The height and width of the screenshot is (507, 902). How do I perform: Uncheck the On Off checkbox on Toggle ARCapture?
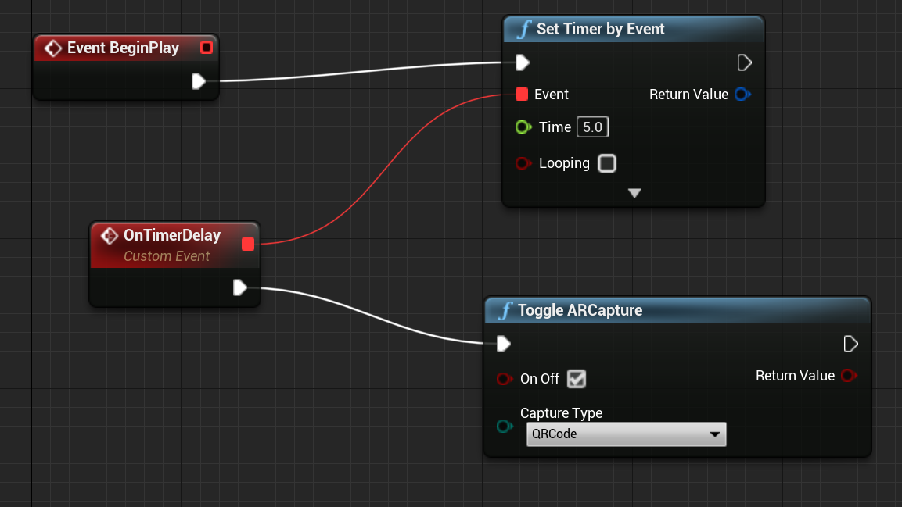point(577,379)
